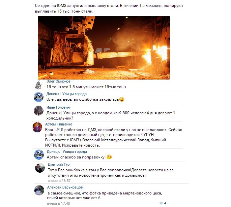Open Алексей Васьковцов name link
The width and height of the screenshot is (231, 207).
click(x=65, y=187)
